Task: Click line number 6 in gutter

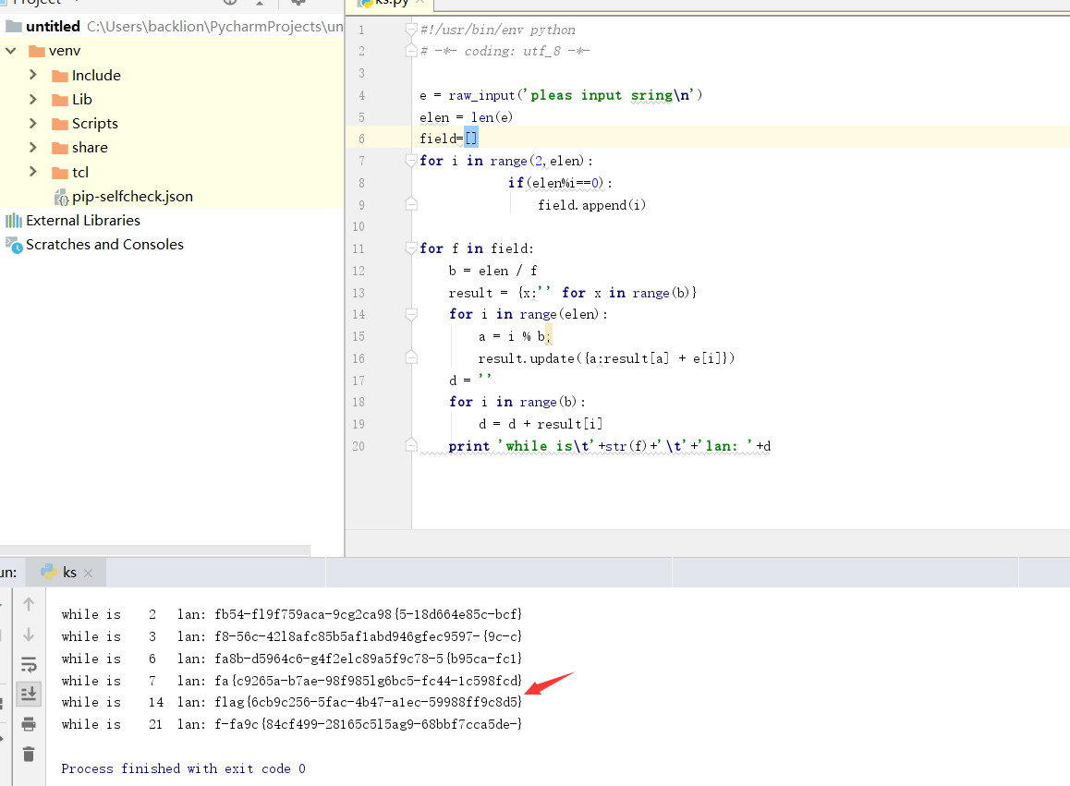Action: [x=361, y=139]
